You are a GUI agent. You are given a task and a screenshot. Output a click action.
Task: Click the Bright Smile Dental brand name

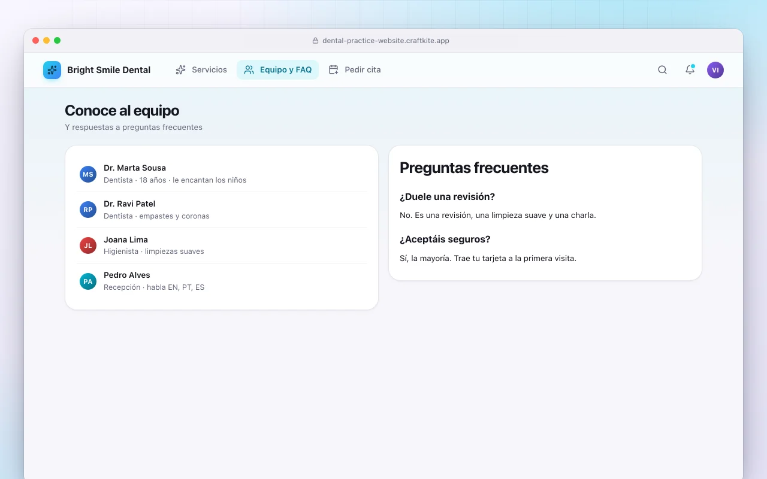pyautogui.click(x=109, y=70)
